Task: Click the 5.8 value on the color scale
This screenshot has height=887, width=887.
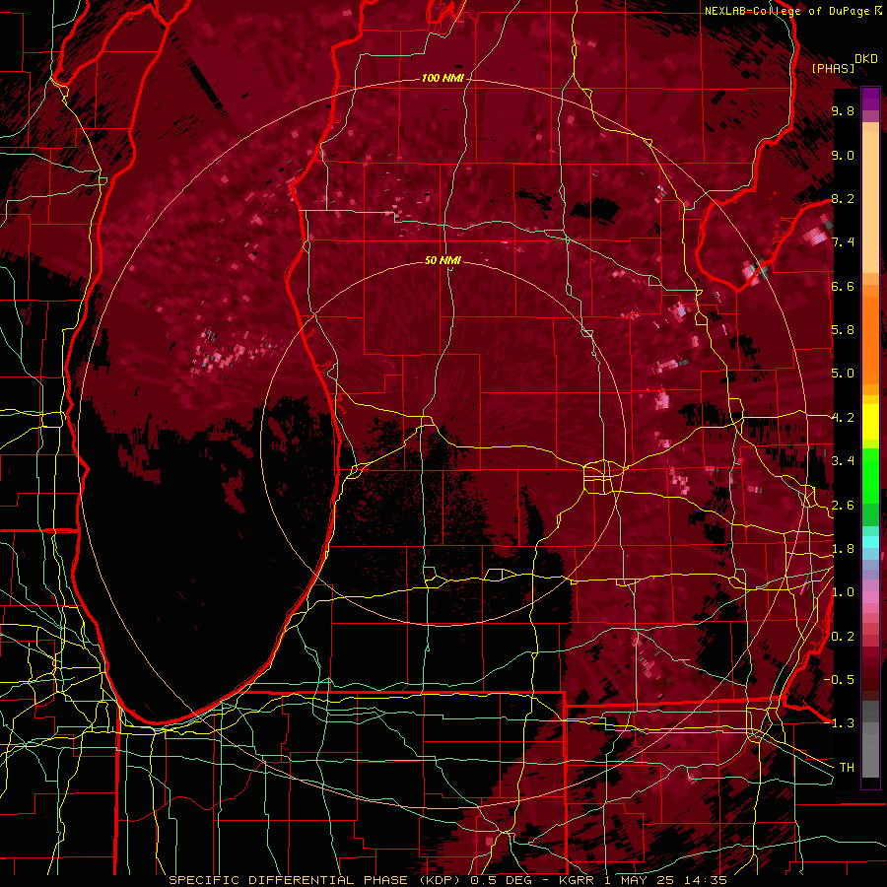Action: click(x=843, y=330)
